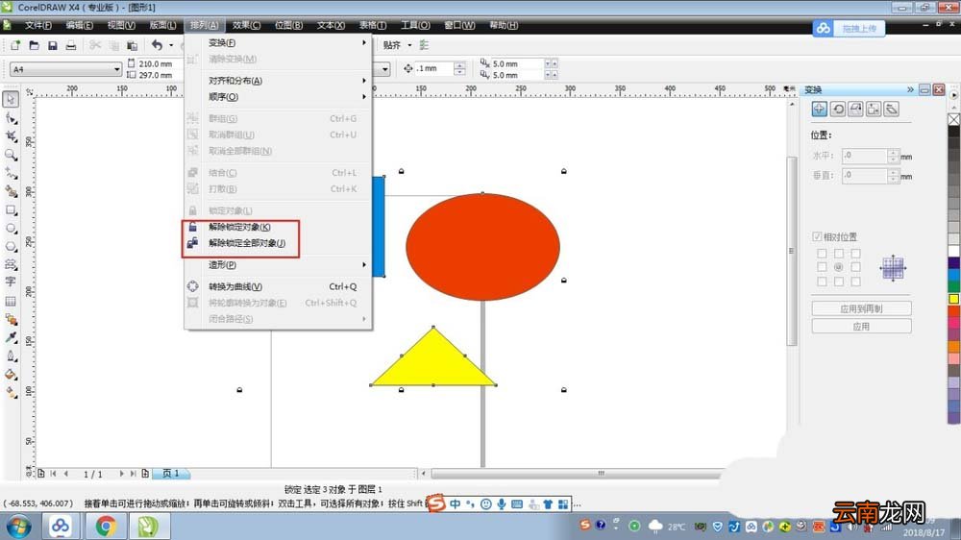Switch docker to Position transform icon
The height and width of the screenshot is (540, 961).
(820, 110)
